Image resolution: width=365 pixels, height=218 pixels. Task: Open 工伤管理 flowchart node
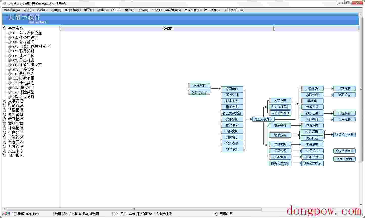[x=280, y=145]
